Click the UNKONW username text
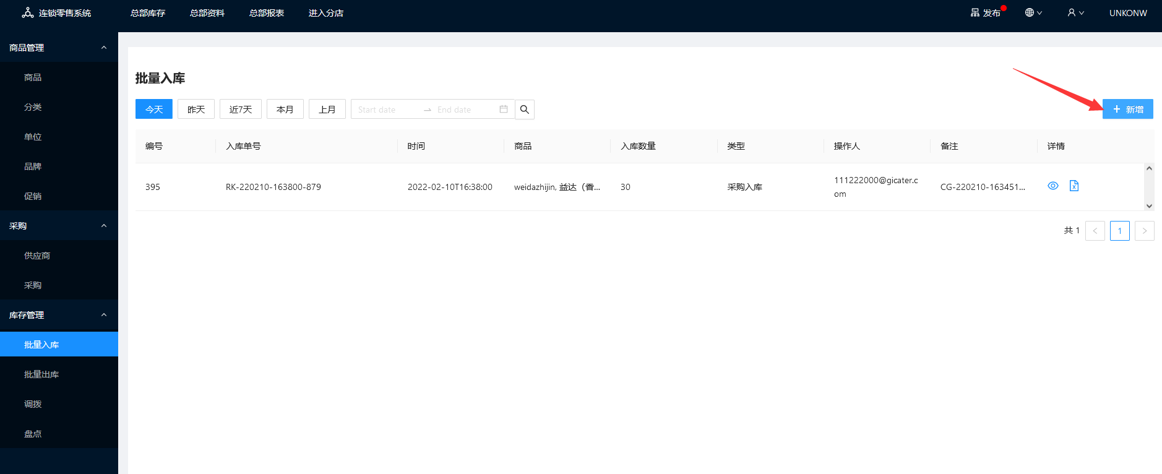Viewport: 1162px width, 474px height. point(1128,13)
